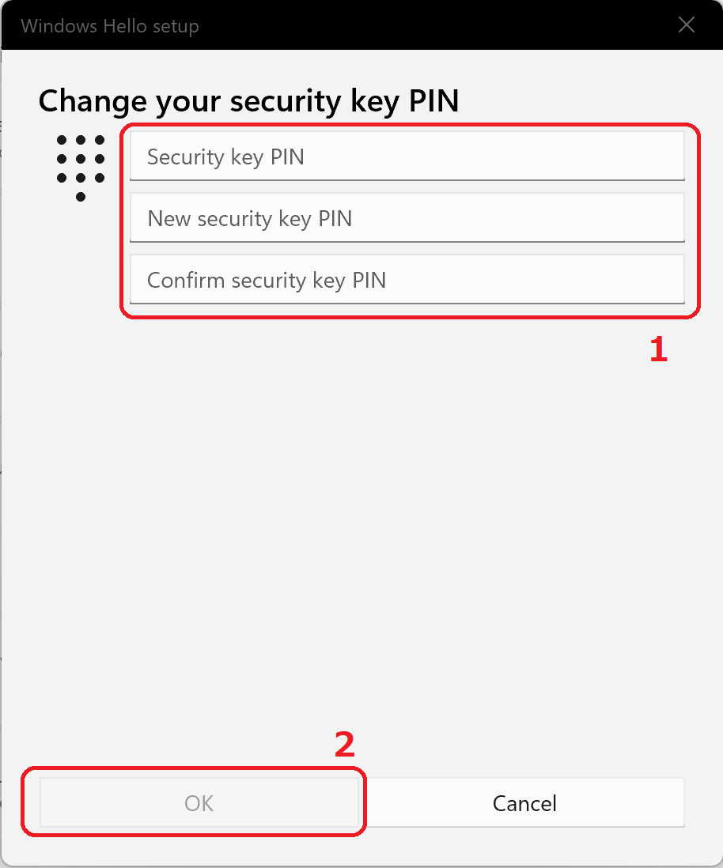Select the New security key PIN field
Screen dimensions: 723x868
point(407,217)
